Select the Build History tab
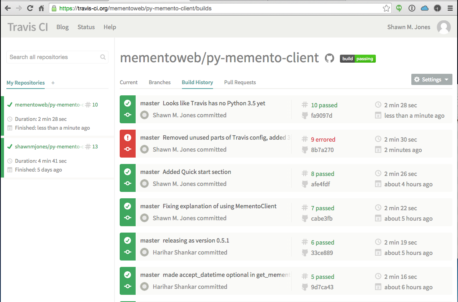Image resolution: width=458 pixels, height=302 pixels. (x=197, y=82)
